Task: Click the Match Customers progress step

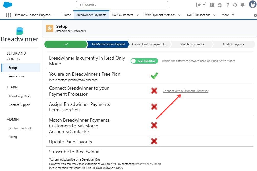Action: pos(192,44)
